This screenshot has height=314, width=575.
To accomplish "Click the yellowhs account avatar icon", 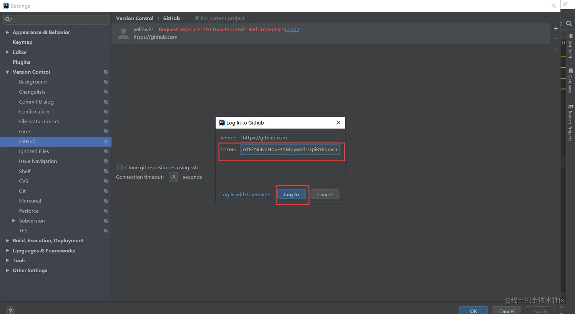I will [123, 33].
